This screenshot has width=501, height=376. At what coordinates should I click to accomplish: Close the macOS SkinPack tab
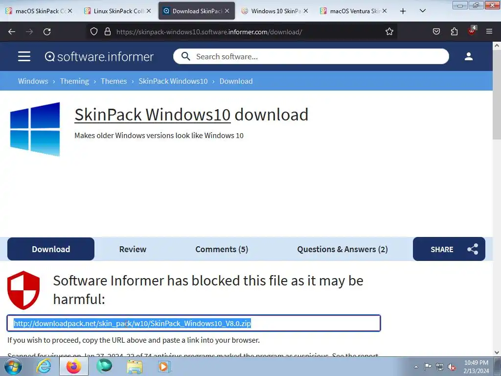point(70,11)
